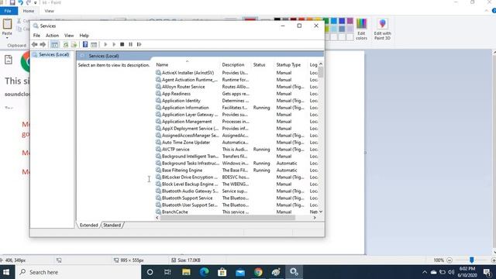Open File Explorer from the taskbar
The image size is (496, 279).
tap(186, 272)
